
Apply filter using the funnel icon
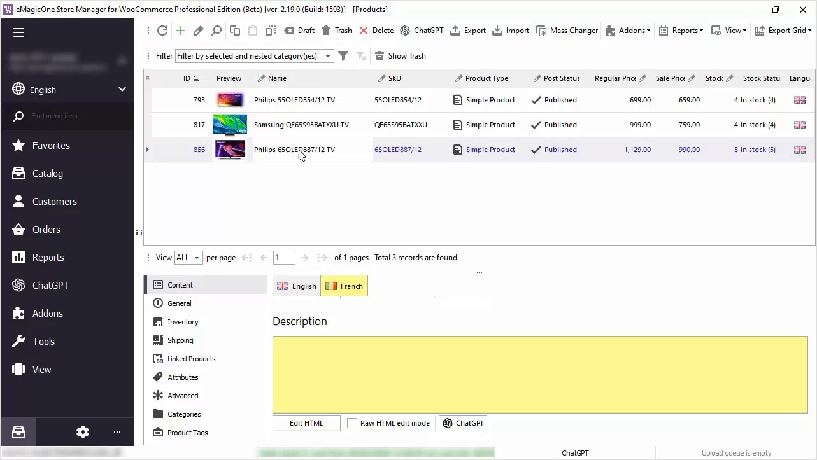[343, 56]
